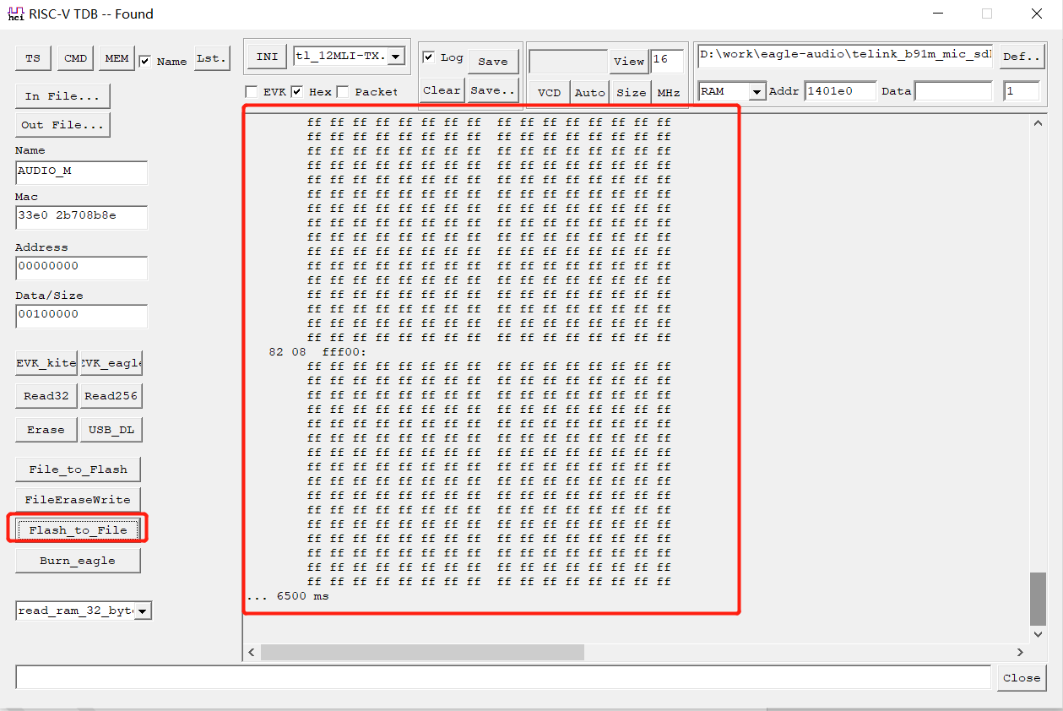Toggle the Hex display checkbox
Image resolution: width=1063 pixels, height=711 pixels.
(298, 91)
